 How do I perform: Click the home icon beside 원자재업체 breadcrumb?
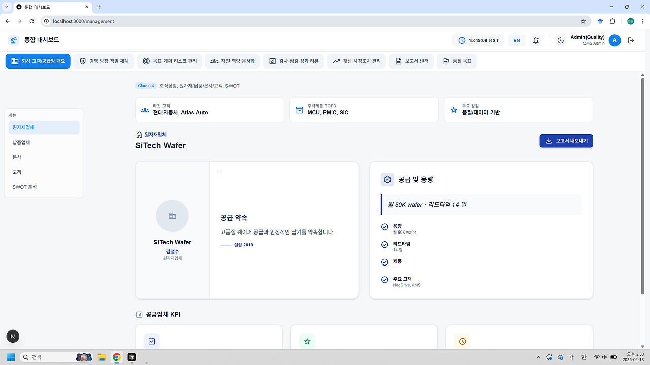139,135
